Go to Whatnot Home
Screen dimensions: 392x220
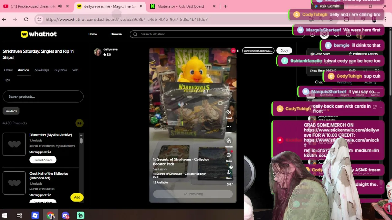[x=92, y=34]
